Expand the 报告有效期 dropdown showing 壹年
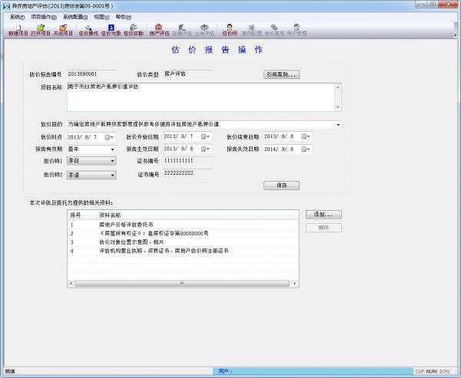The width and height of the screenshot is (461, 378). (x=113, y=150)
